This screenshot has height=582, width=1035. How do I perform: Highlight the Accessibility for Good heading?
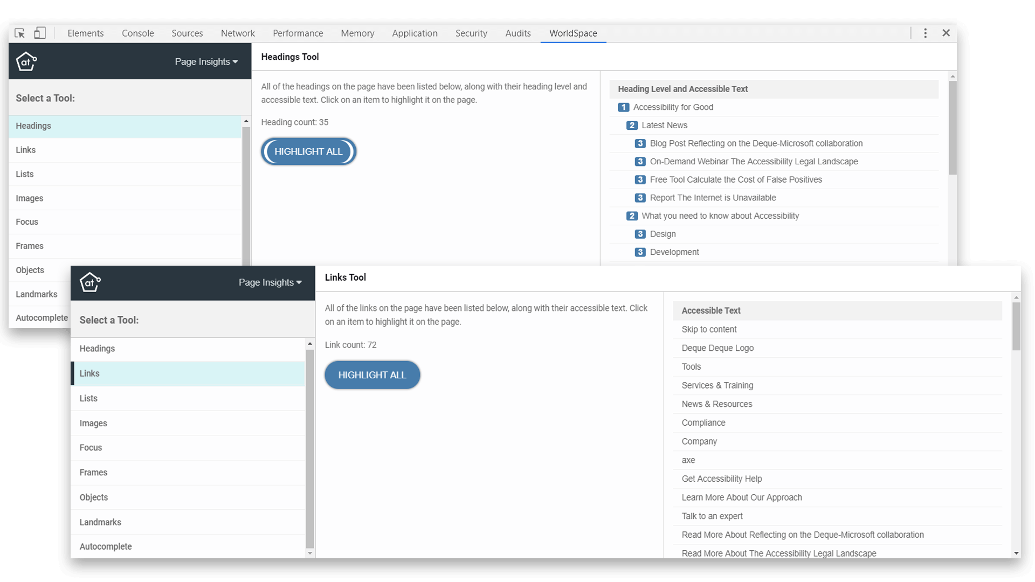[774, 107]
